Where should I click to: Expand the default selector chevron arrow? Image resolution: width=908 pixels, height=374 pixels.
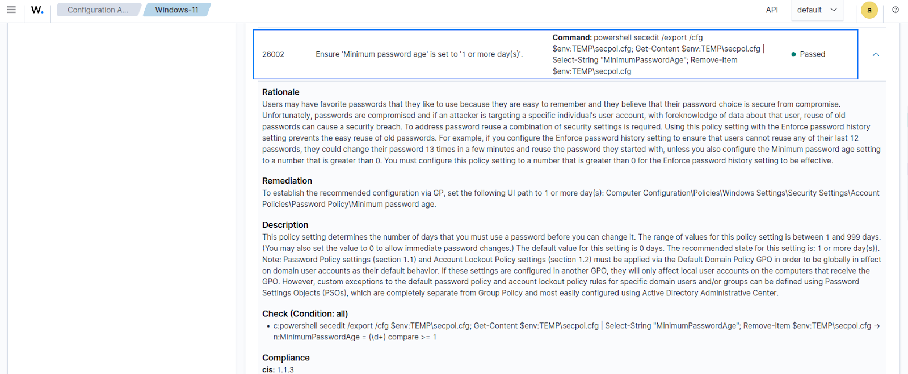tap(833, 10)
